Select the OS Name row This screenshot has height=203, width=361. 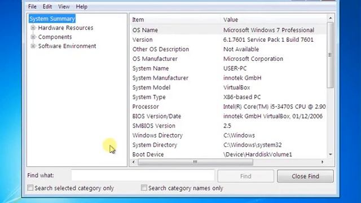228,30
